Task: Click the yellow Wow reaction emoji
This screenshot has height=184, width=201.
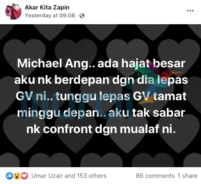Action: point(17,176)
